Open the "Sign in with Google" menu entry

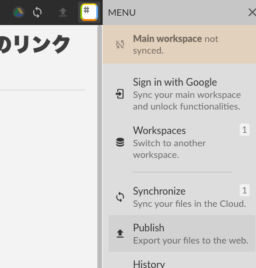point(182,94)
